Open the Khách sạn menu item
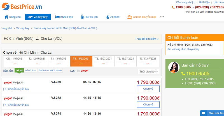224x116 pixels. [64, 17]
